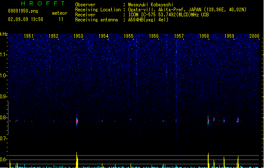This screenshot has width=264, height=168.
Task: Click the 0.8 kHz frequency label
Action: pos(3,118)
